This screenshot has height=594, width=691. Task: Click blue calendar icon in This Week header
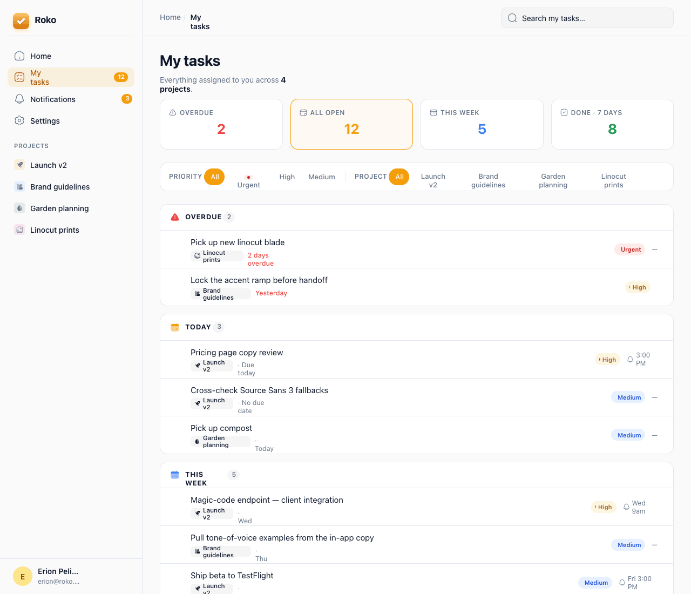175,475
